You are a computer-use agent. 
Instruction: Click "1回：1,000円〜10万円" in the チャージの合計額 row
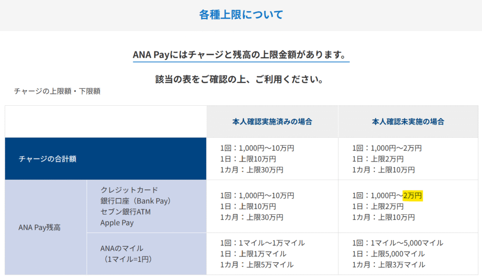click(x=257, y=148)
